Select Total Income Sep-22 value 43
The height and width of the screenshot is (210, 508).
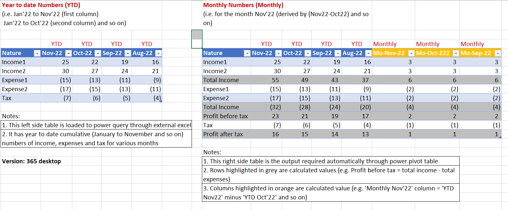click(335, 80)
